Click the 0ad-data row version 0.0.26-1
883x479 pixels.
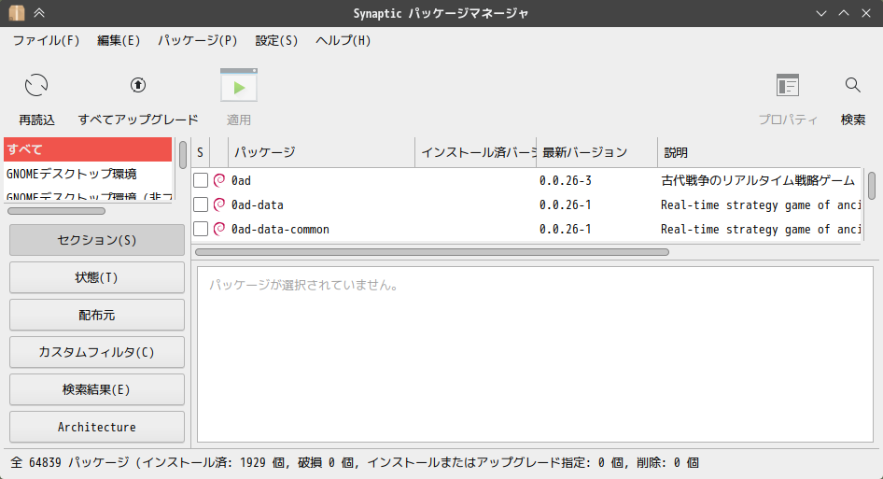(566, 204)
